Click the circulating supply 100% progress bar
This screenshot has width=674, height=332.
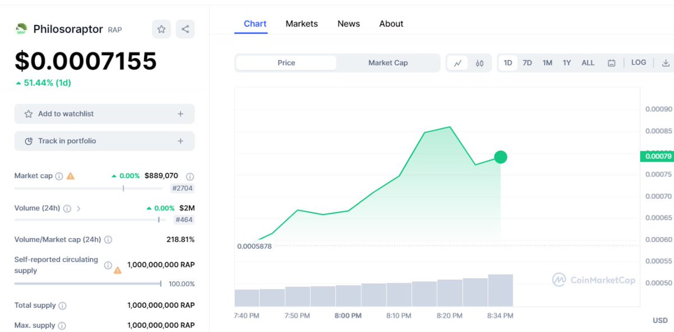[88, 284]
